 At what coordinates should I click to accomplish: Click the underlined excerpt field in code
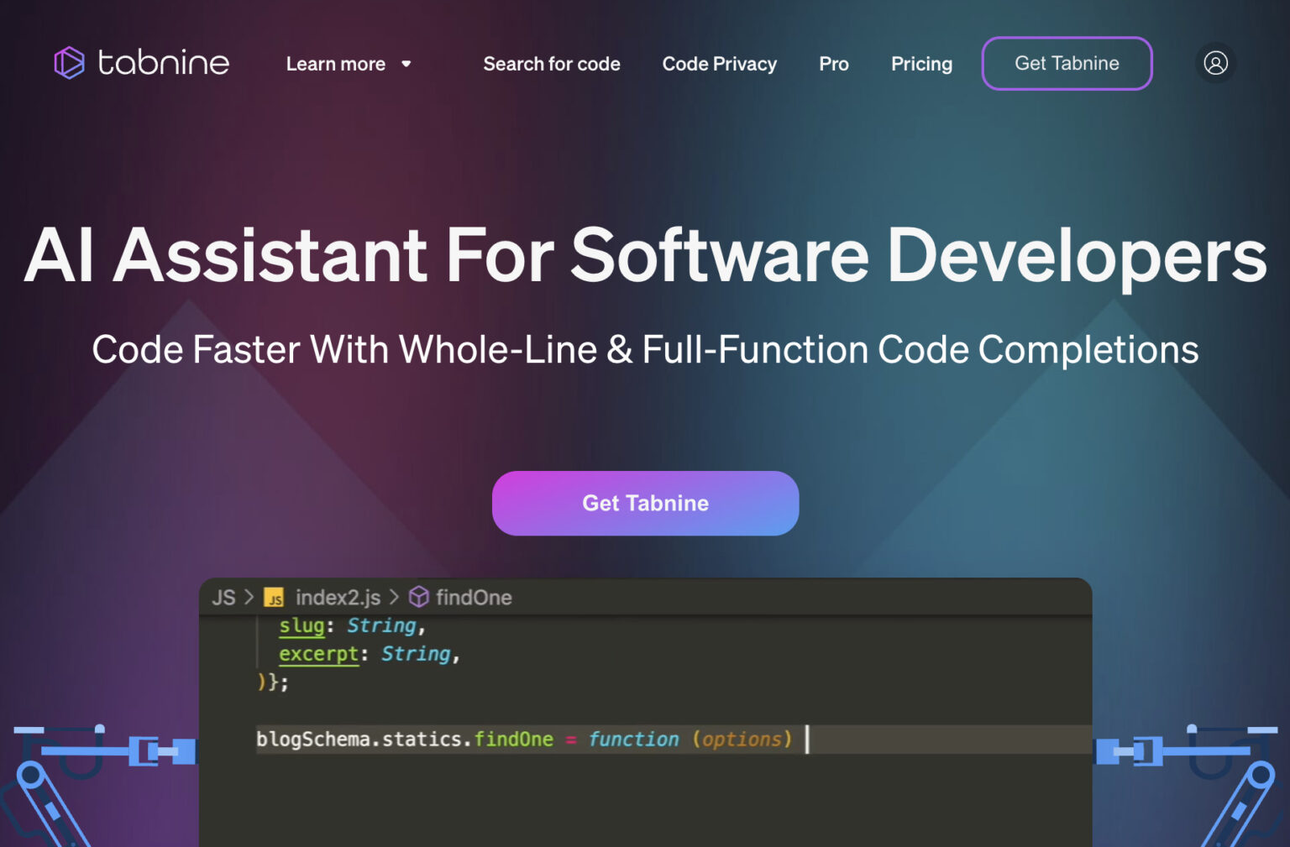pos(317,654)
